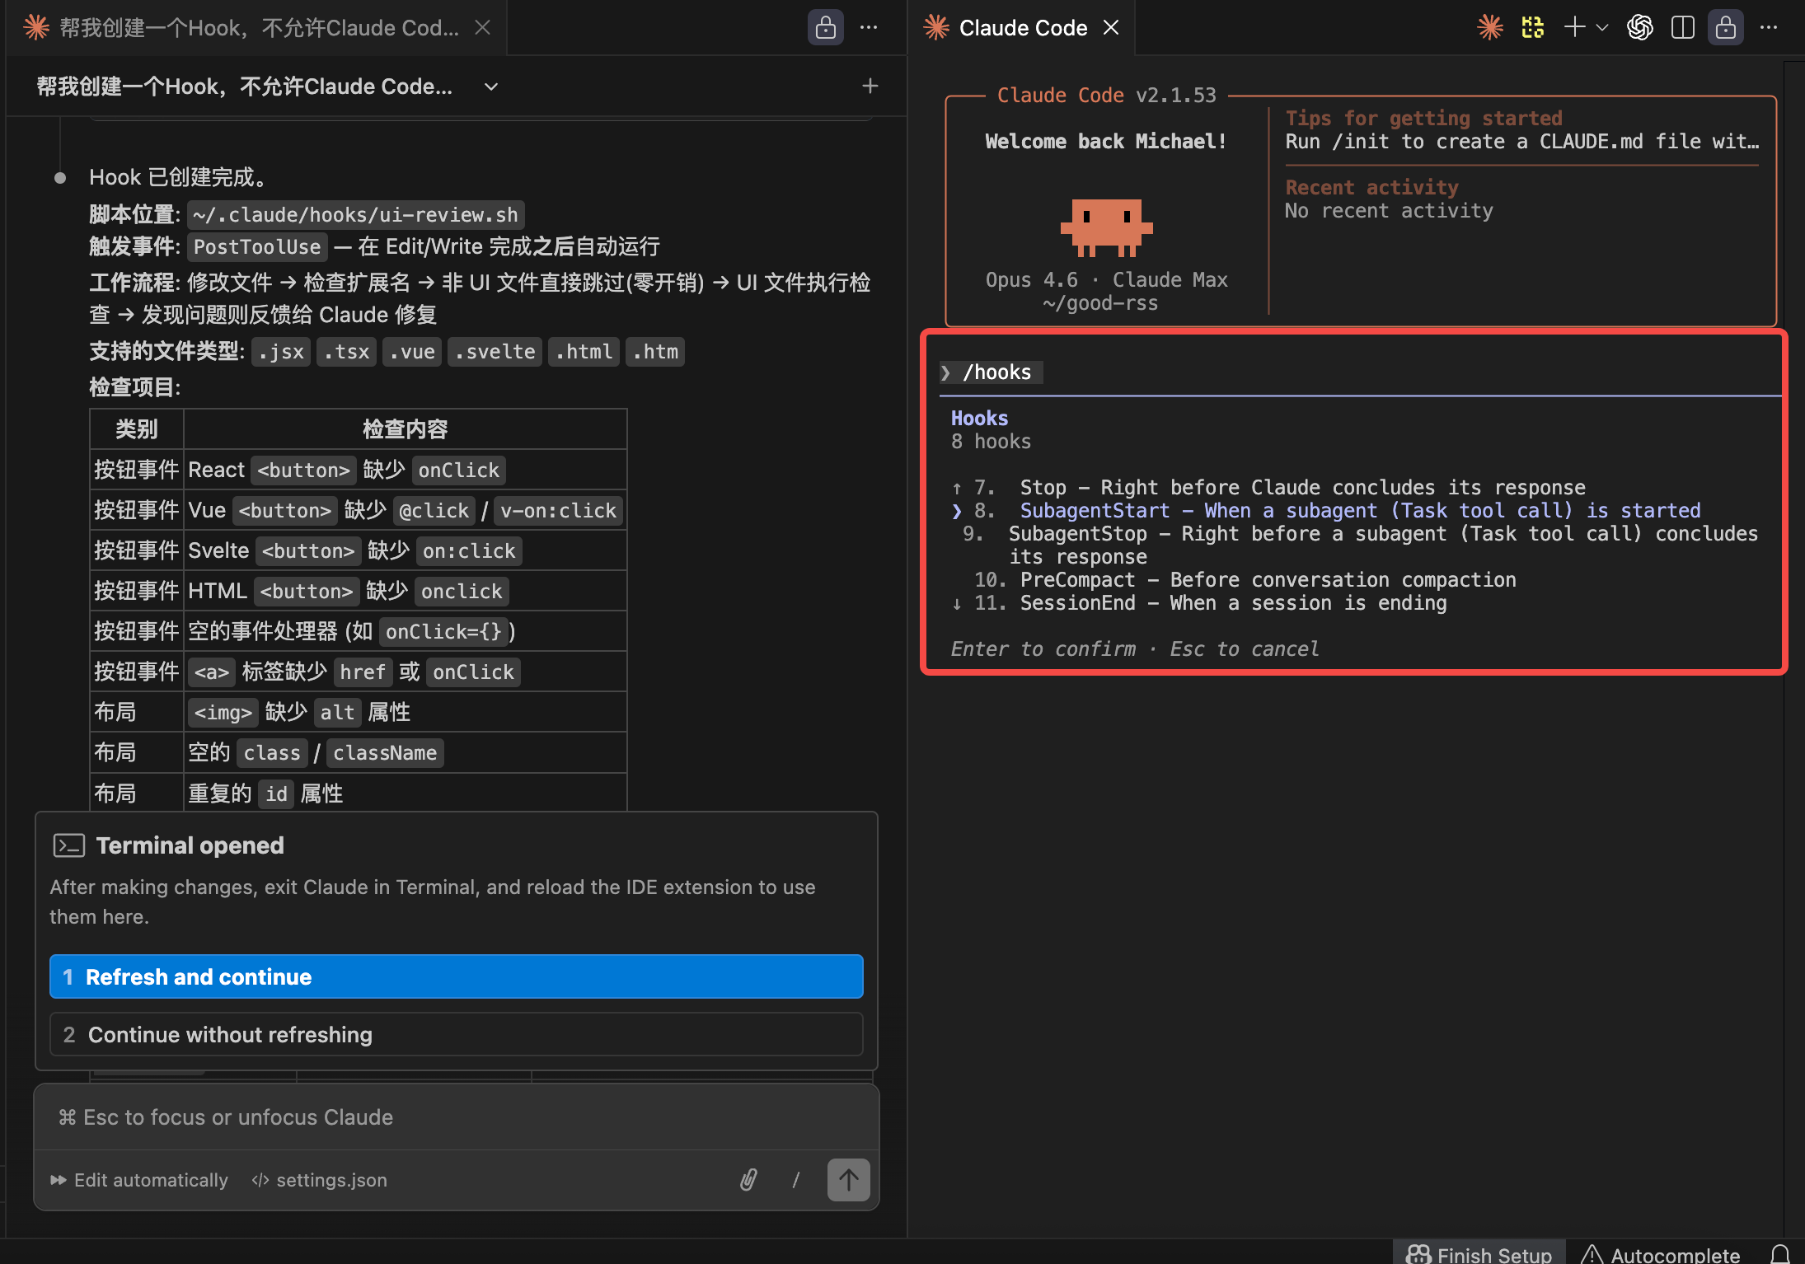This screenshot has height=1264, width=1805.
Task: Switch to the Claude Code tab
Action: point(1023,28)
